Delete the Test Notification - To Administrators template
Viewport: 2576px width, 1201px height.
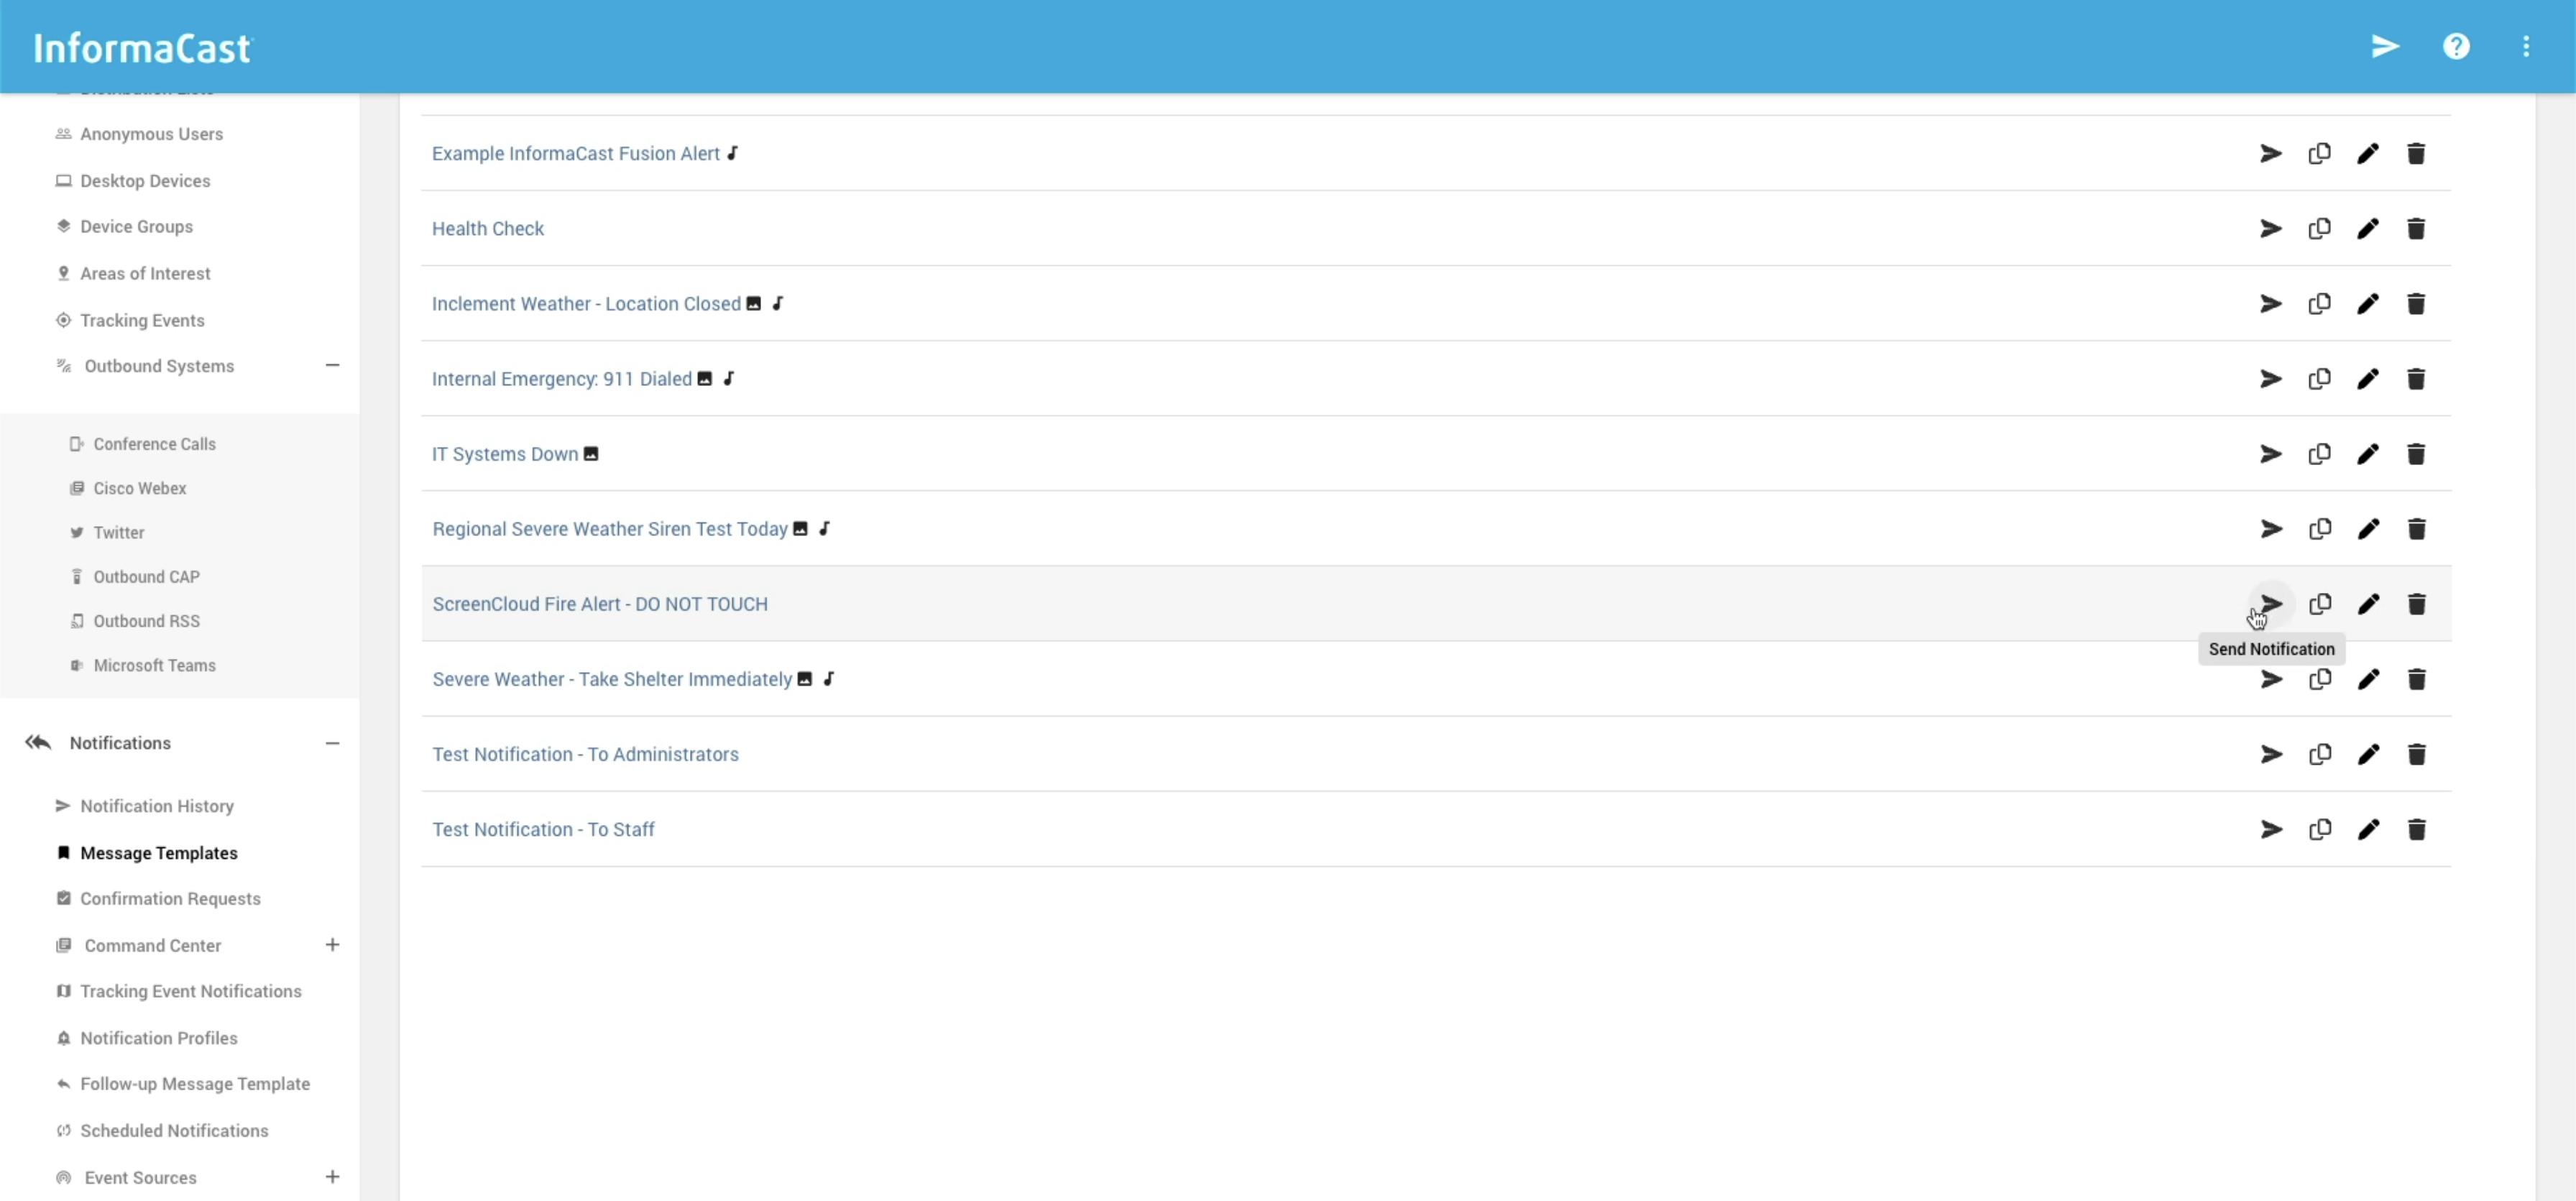click(x=2417, y=755)
